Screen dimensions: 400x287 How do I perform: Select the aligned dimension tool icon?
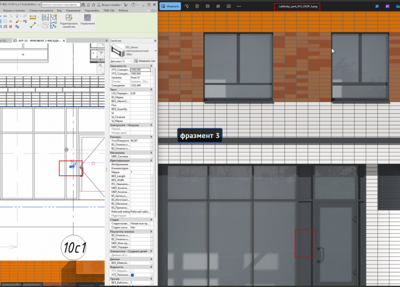click(x=33, y=17)
